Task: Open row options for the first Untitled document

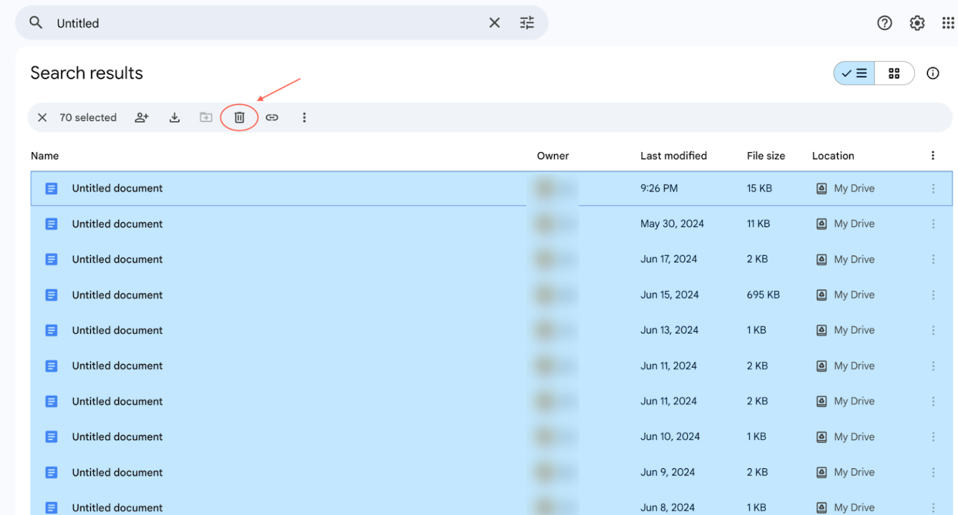Action: 933,188
